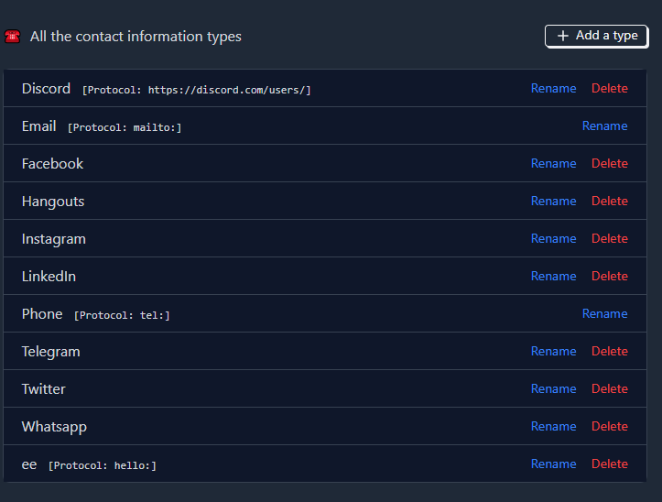The width and height of the screenshot is (662, 502).
Task: Delete the ee contact type
Action: pos(610,464)
